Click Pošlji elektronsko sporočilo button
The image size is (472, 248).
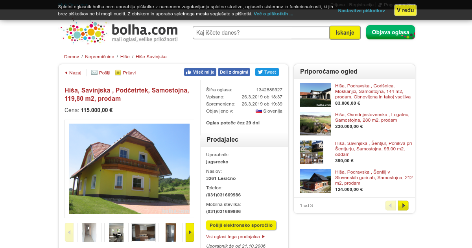tap(241, 225)
